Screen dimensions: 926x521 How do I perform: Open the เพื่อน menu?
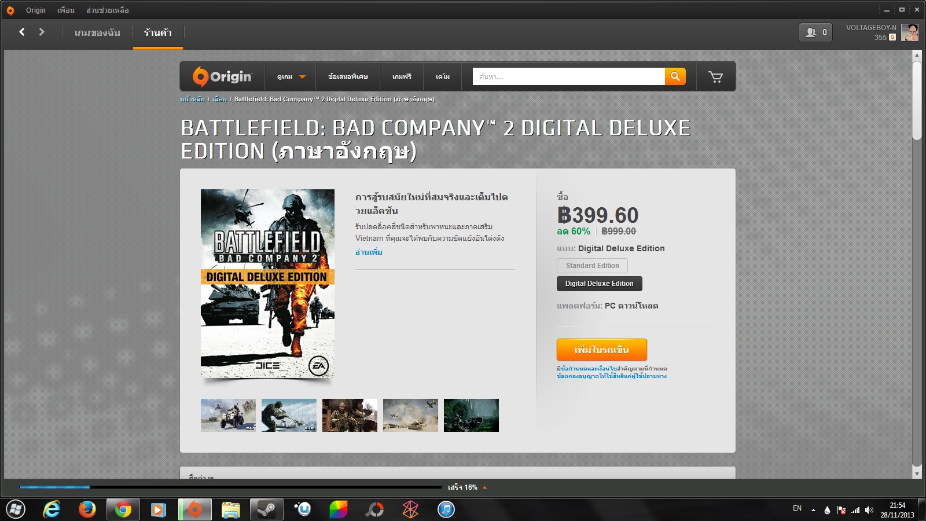pyautogui.click(x=66, y=10)
